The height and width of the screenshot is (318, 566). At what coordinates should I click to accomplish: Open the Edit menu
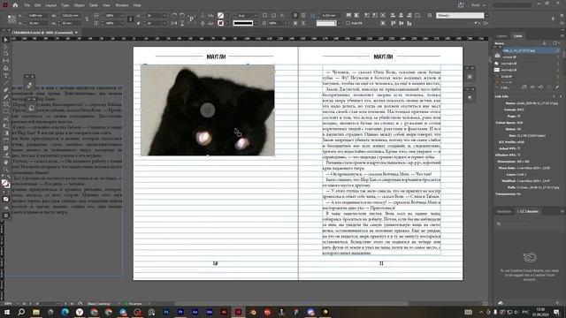pos(37,5)
